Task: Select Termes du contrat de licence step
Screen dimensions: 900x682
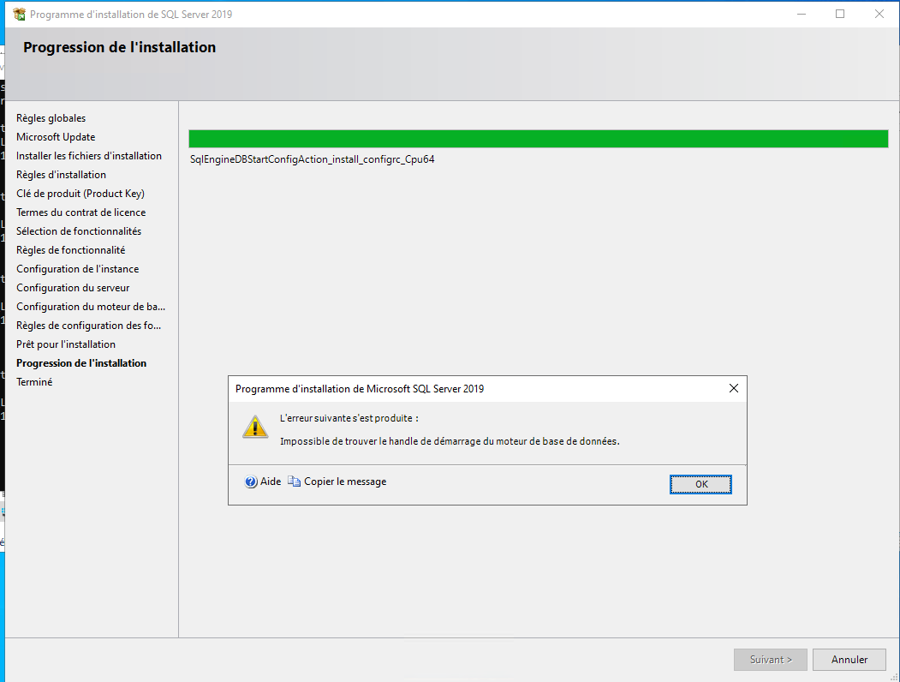Action: tap(81, 212)
